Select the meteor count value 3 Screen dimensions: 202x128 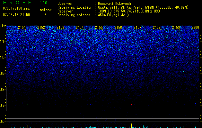coord(46,15)
